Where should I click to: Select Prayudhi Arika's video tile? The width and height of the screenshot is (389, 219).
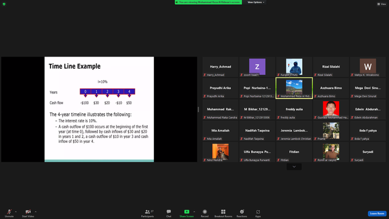click(220, 88)
